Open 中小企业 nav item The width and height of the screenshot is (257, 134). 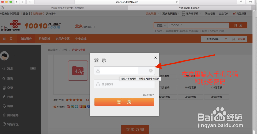[81, 39]
